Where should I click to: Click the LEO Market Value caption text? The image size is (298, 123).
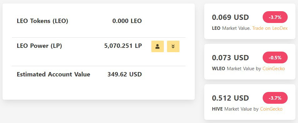[231, 28]
